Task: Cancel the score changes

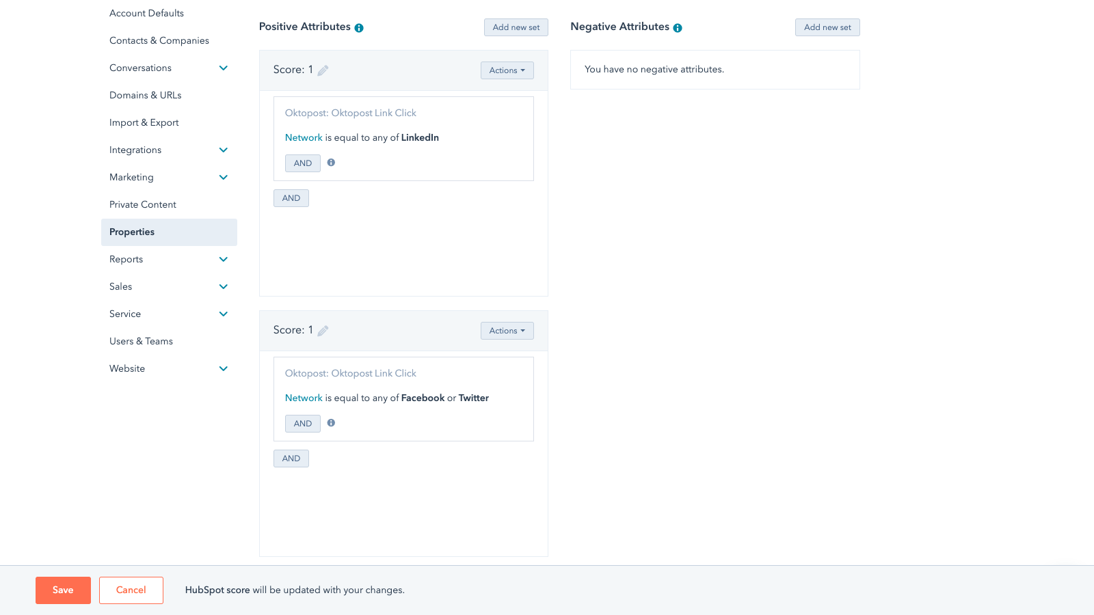Action: click(x=131, y=590)
